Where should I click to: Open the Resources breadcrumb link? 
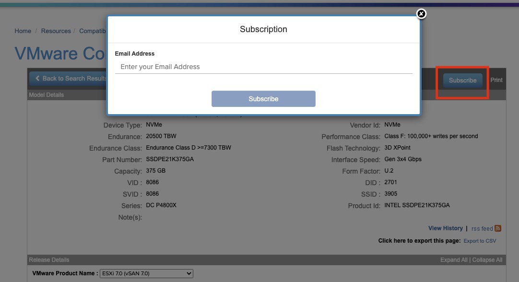56,31
